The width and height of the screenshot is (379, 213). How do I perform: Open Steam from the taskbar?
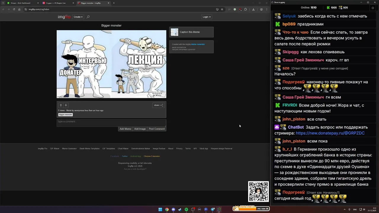coord(180,209)
